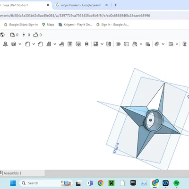Close the ninja Part Studio 1 tab
Screen dimensions: 189x189
(48, 5)
